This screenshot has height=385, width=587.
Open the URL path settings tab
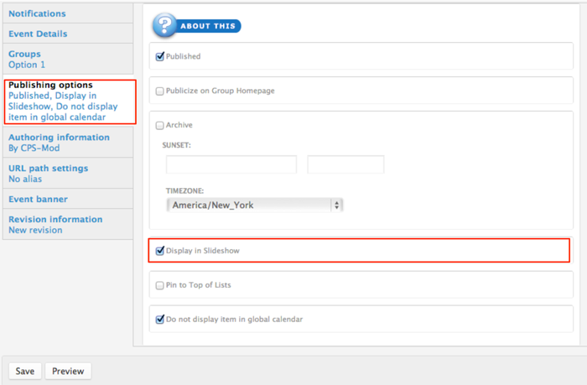(x=48, y=169)
